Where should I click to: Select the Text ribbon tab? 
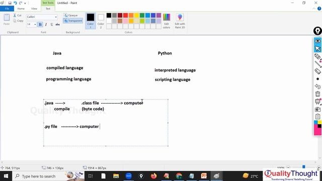coord(48,9)
